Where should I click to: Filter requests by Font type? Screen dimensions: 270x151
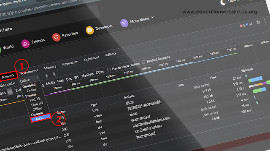pos(60,81)
